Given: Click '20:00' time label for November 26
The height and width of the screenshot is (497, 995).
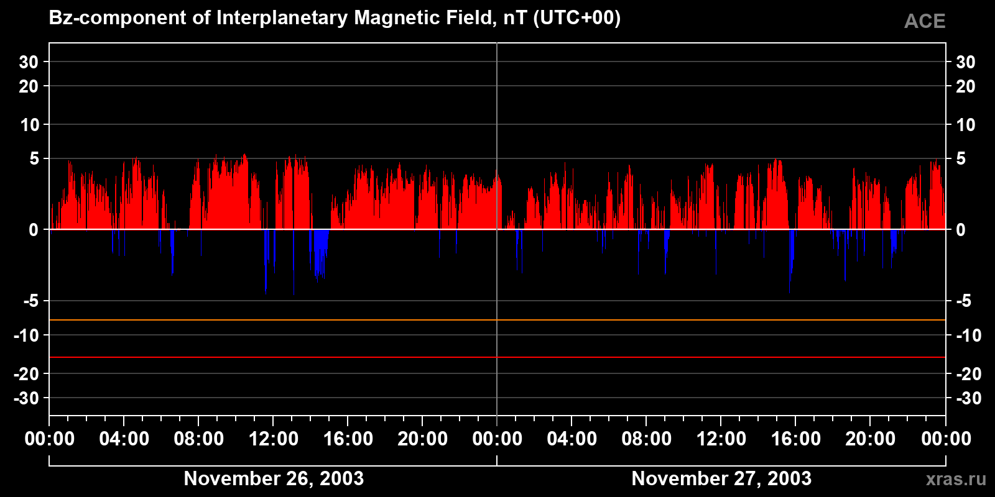Looking at the screenshot, I should 423,439.
